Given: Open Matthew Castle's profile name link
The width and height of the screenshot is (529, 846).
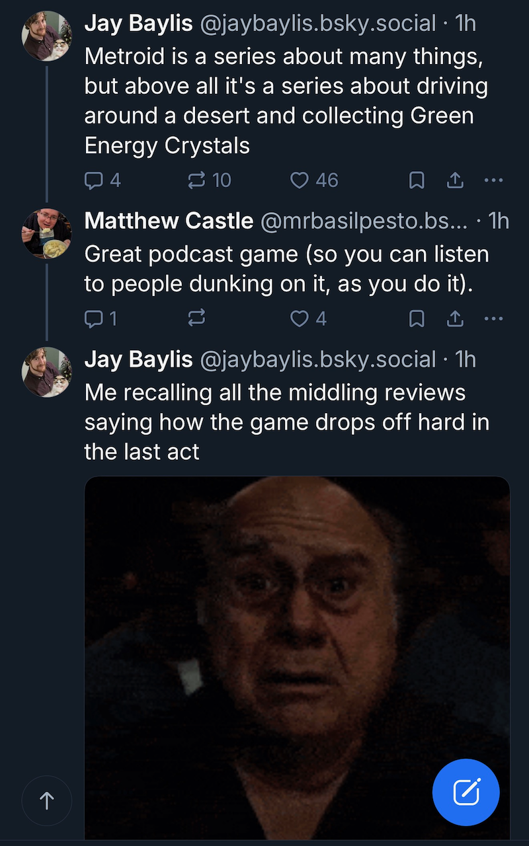Looking at the screenshot, I should [x=169, y=221].
